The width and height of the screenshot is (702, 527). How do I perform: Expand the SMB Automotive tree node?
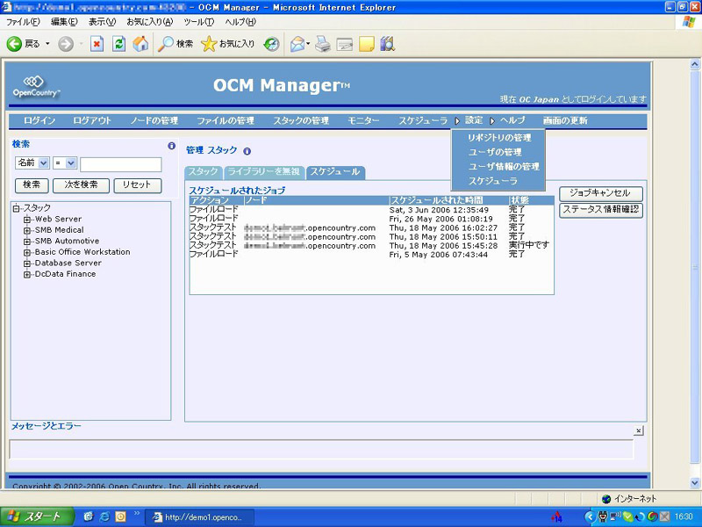[x=27, y=242]
